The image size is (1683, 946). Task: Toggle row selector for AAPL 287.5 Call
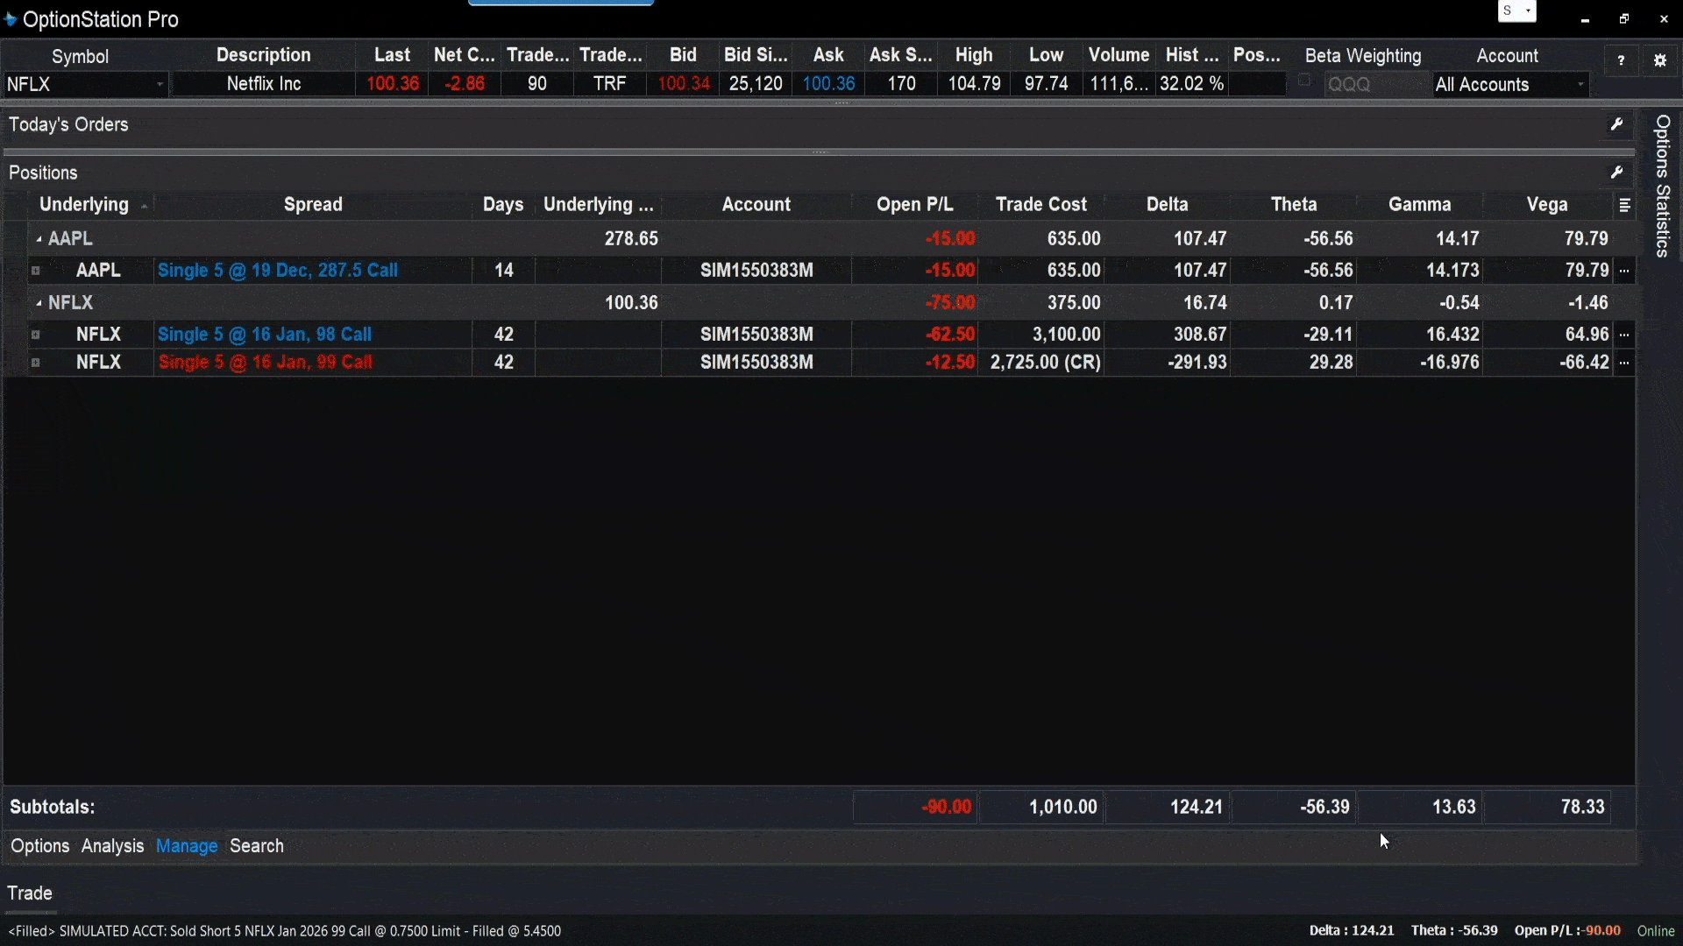click(x=36, y=271)
